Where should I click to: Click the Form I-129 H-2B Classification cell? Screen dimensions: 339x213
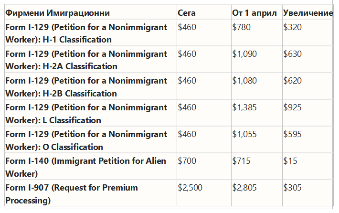point(91,86)
